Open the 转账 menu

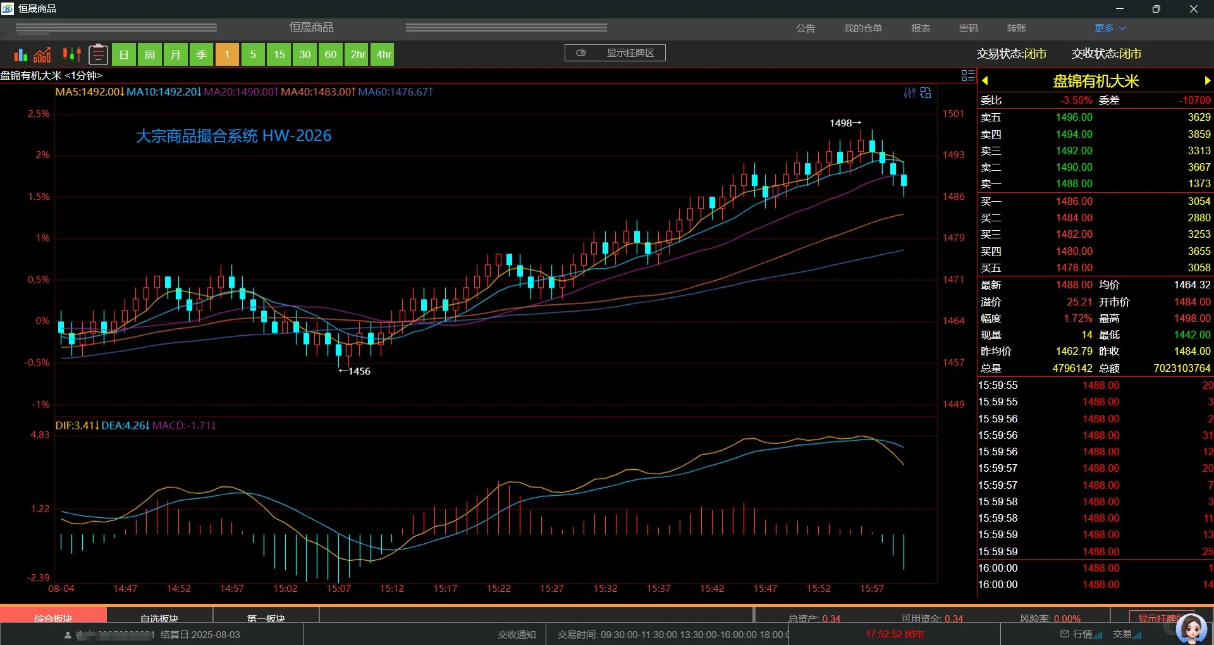pos(1017,28)
